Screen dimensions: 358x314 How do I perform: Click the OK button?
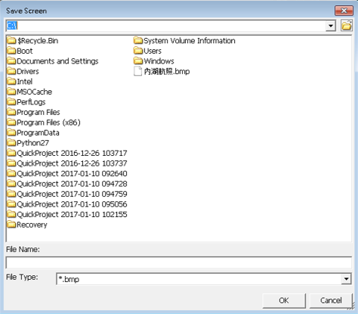click(x=284, y=301)
